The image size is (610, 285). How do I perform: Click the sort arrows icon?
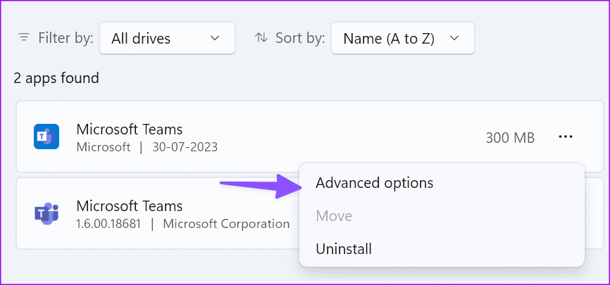click(x=261, y=38)
